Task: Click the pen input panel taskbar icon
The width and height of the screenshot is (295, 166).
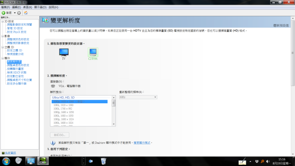Action: 242,161
